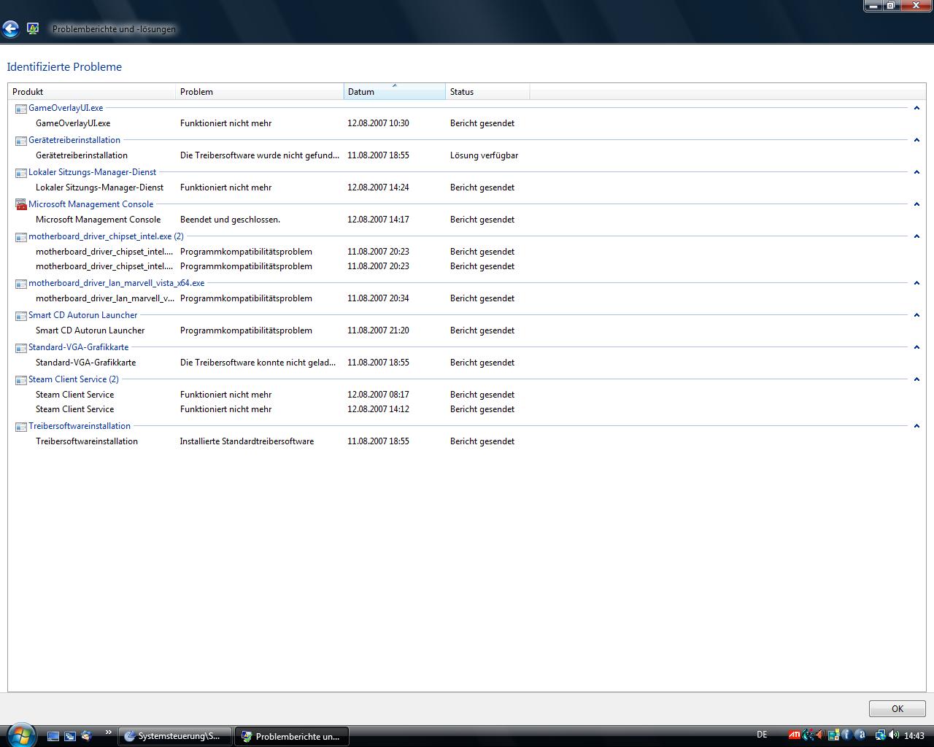This screenshot has width=934, height=747.
Task: Collapse the Microsoft Management Console group
Action: (916, 204)
